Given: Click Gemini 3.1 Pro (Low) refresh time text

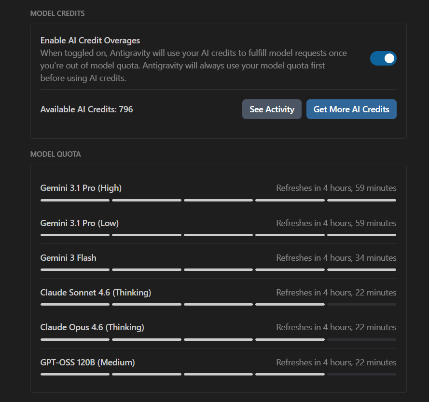Looking at the screenshot, I should [336, 223].
